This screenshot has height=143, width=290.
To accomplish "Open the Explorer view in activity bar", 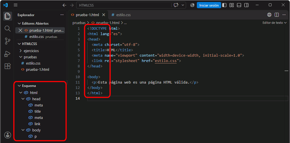I will pyautogui.click(x=7, y=16).
